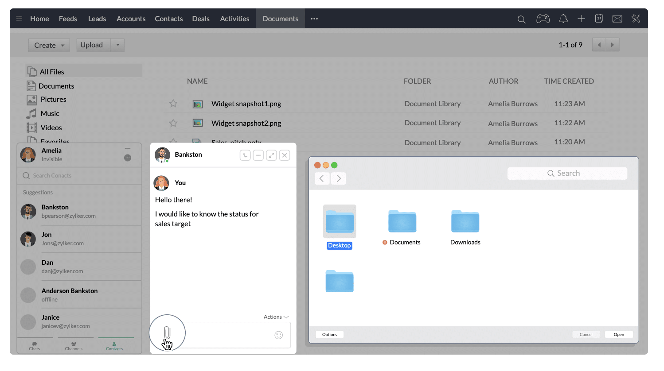Expand the Actions menu in chat
Viewport: 664px width, 371px height.
(x=276, y=317)
